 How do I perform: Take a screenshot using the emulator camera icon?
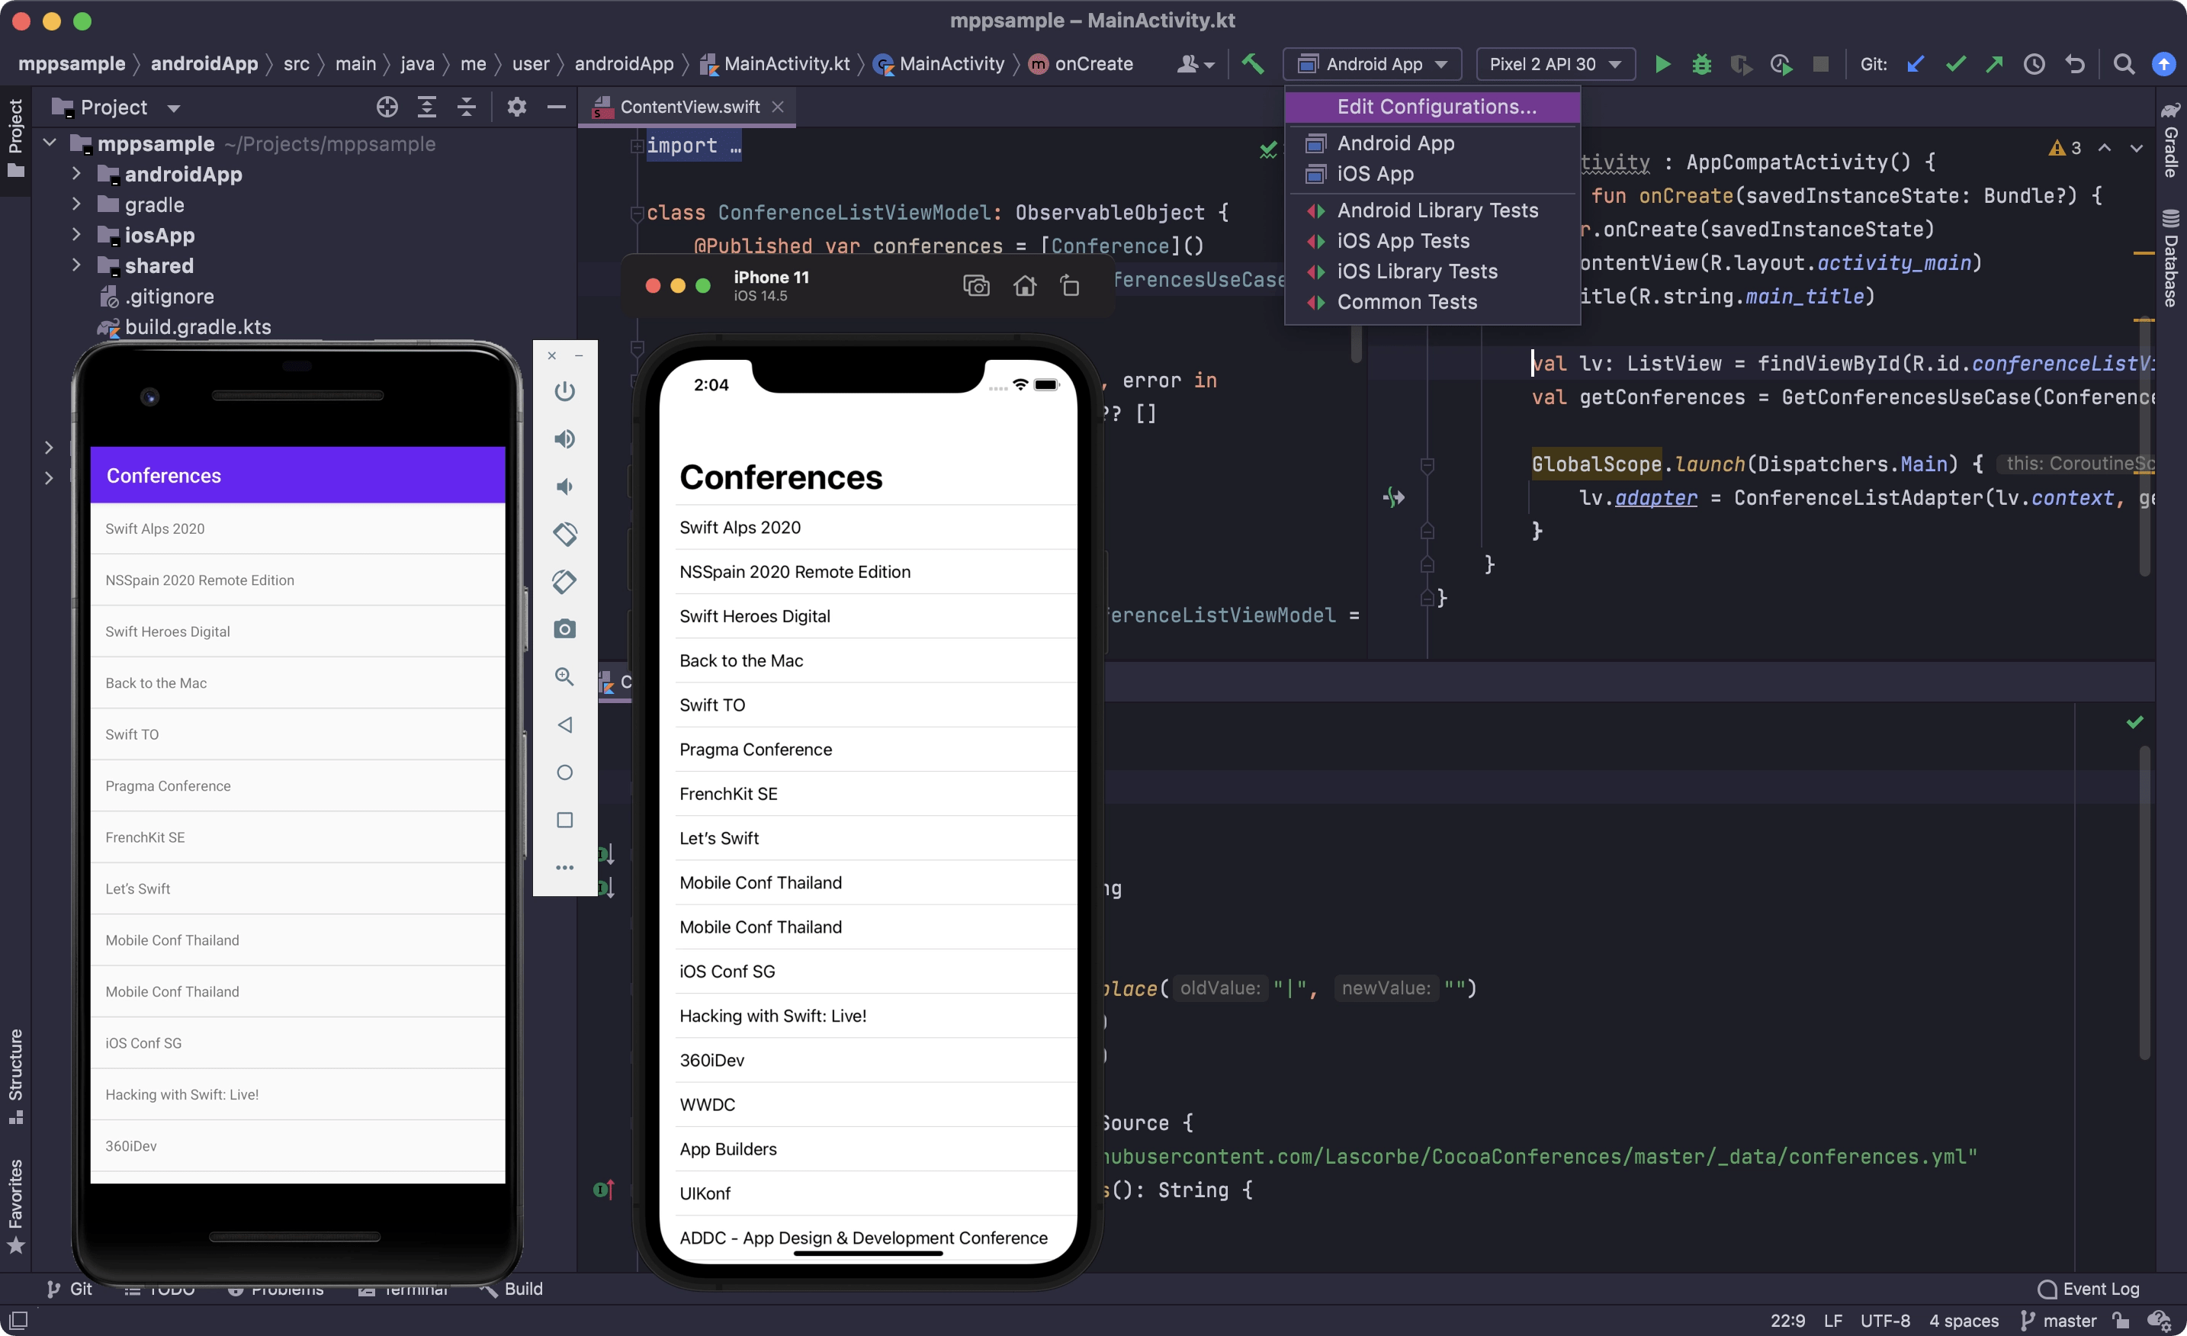pos(565,628)
